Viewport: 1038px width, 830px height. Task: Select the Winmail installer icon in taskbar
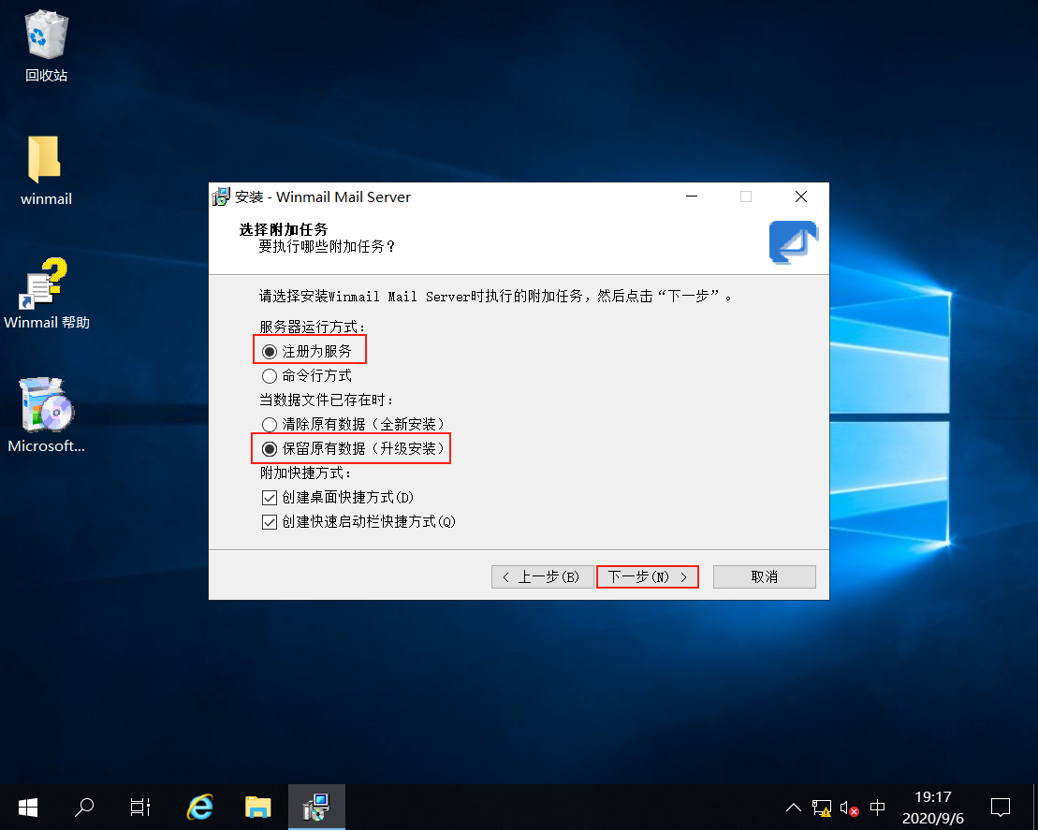click(x=316, y=807)
